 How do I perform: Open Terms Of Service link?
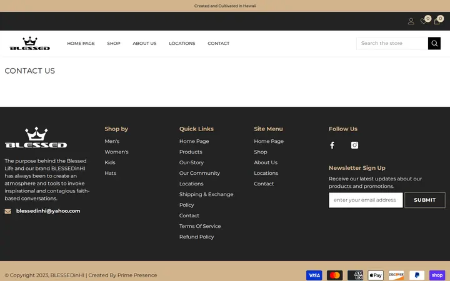pos(200,226)
